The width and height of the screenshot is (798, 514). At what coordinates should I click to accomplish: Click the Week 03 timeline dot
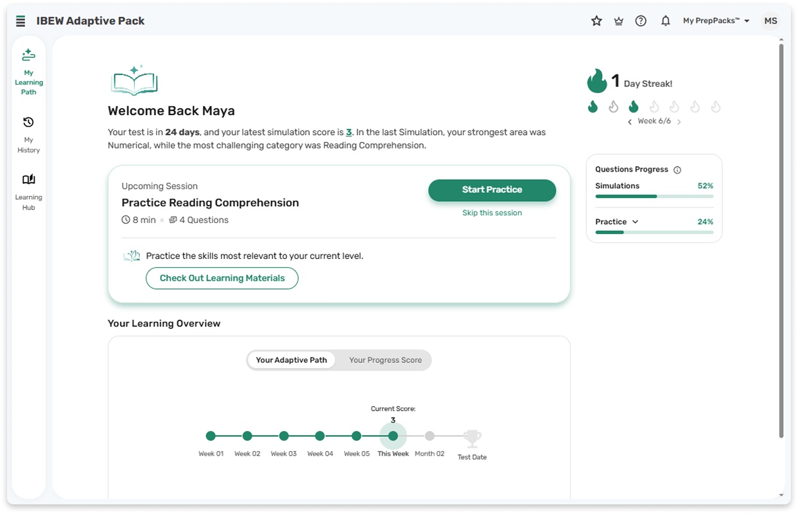(x=284, y=436)
